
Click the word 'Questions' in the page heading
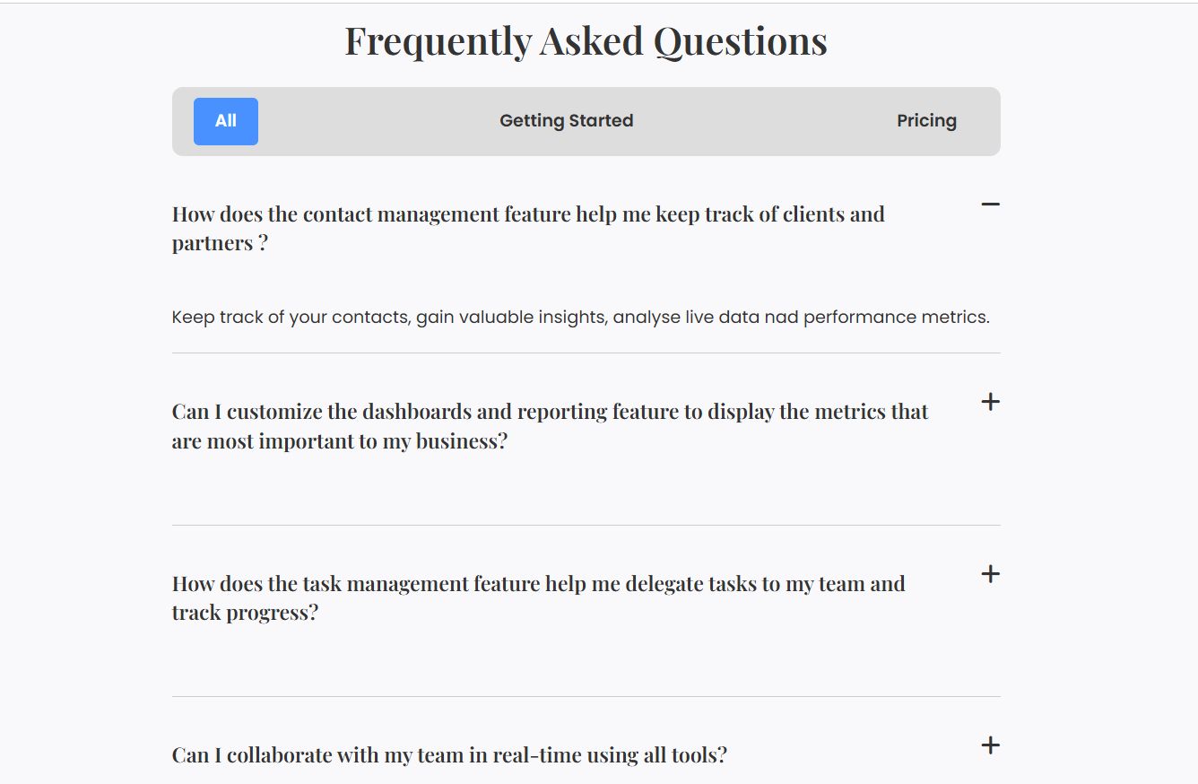point(740,41)
